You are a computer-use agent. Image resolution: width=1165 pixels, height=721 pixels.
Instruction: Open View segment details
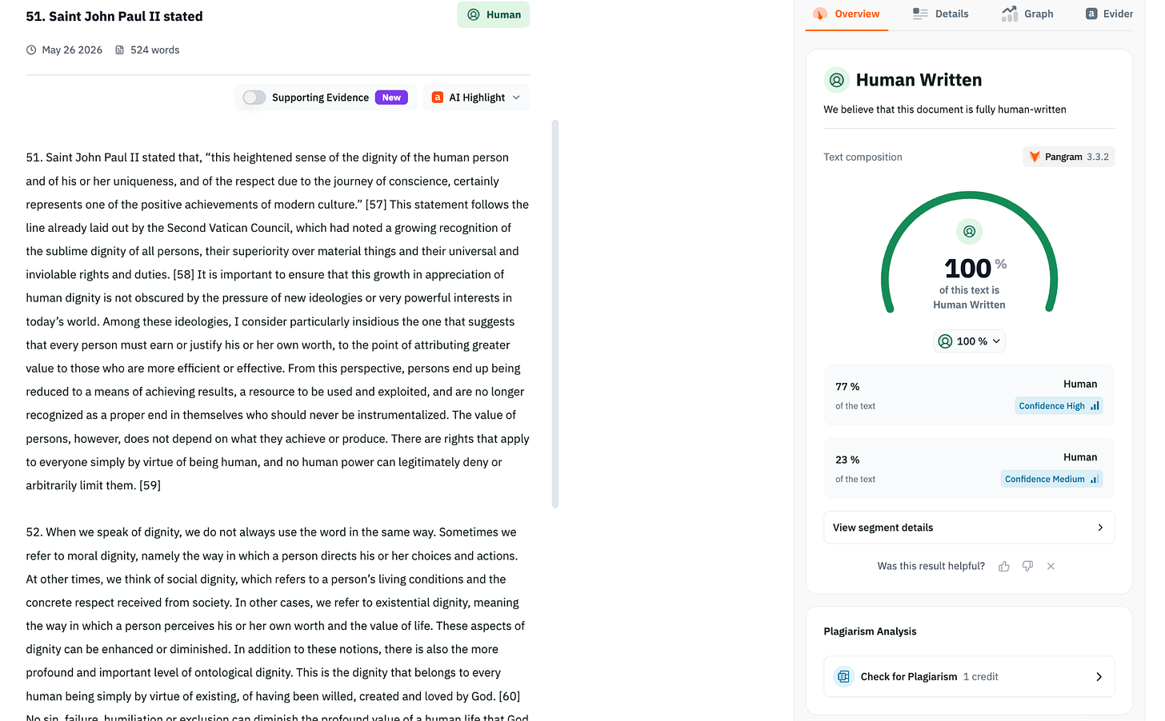969,528
